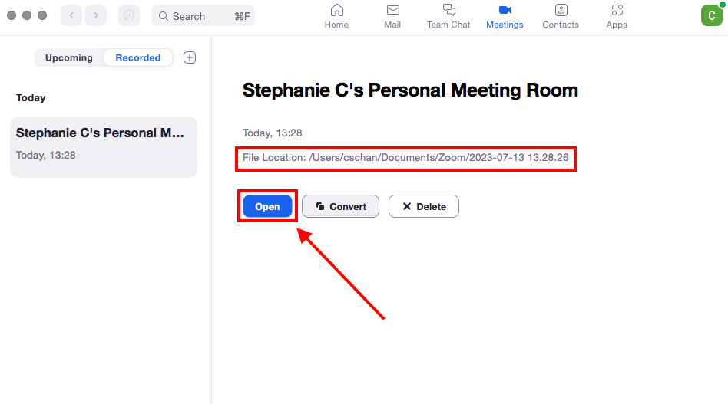
Task: Select Stephanie C's Personal M... recording
Action: [104, 147]
